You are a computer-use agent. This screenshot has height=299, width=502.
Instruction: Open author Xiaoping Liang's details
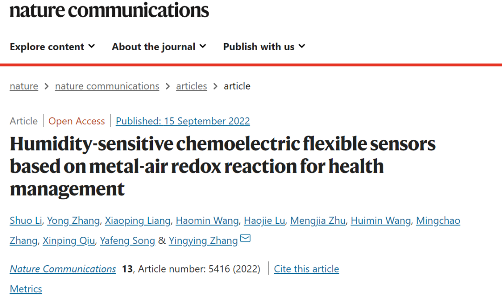tap(138, 221)
